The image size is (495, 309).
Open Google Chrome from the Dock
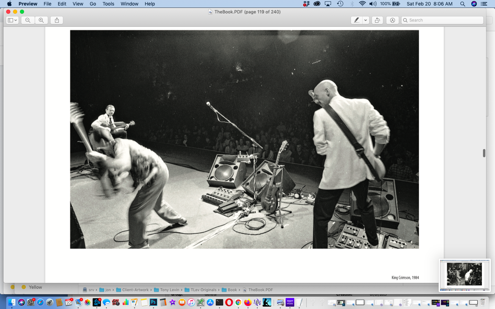(x=238, y=302)
